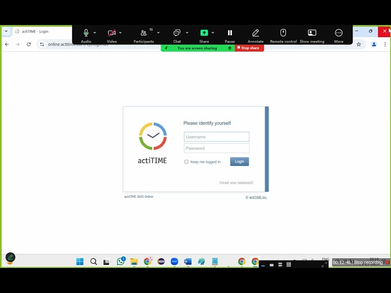Viewport: 391px width, 293px height.
Task: Open the Windows Start menu
Action: point(80,261)
